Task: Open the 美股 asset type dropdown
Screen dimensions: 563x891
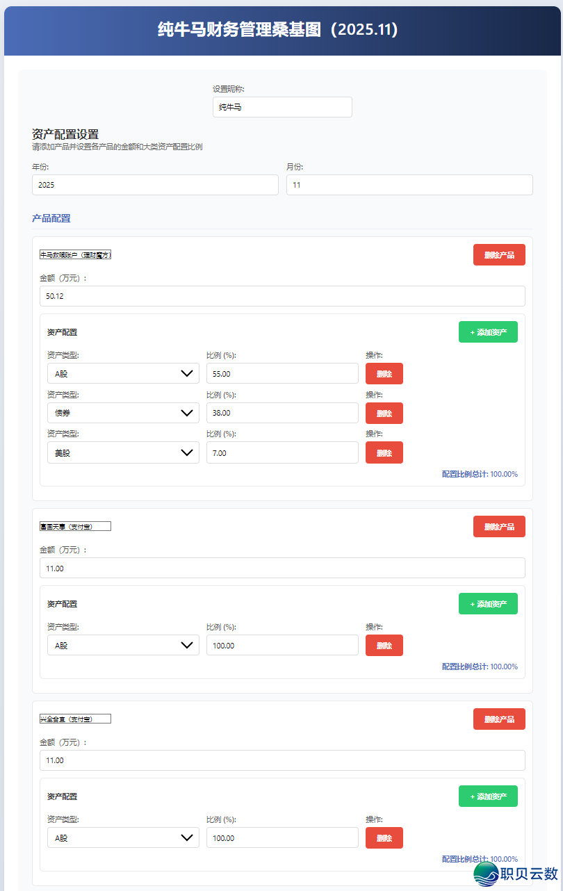Action: [x=123, y=452]
